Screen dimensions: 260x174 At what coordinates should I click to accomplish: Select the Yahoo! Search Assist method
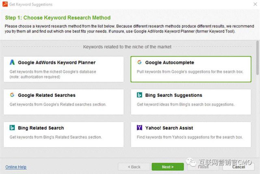[191, 134]
